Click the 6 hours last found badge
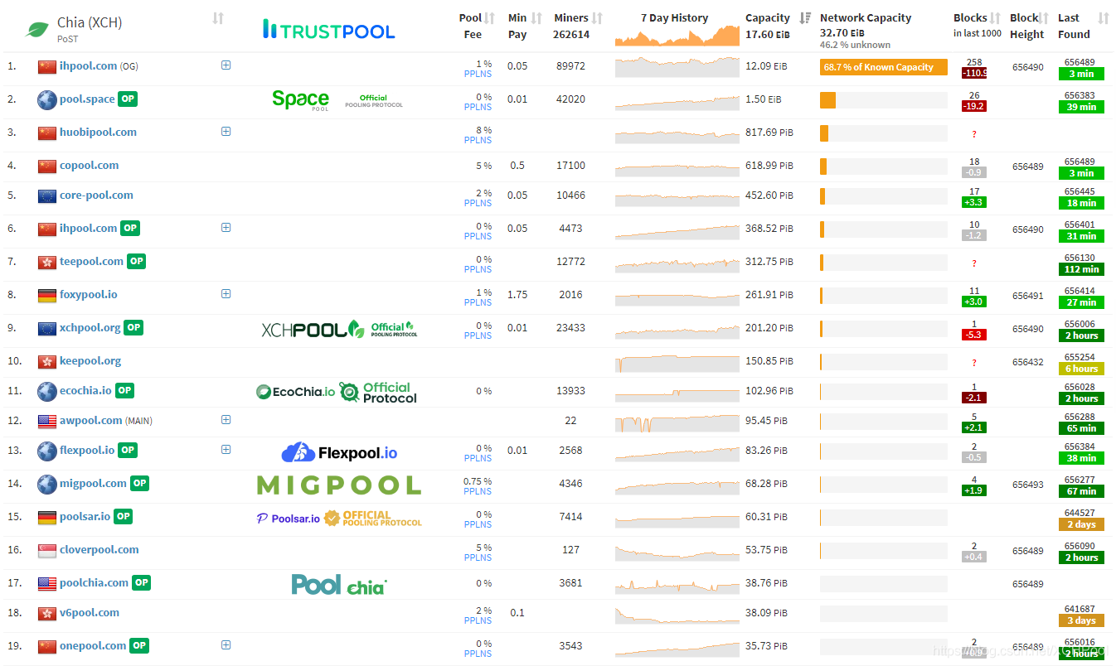This screenshot has width=1116, height=666. (x=1081, y=369)
